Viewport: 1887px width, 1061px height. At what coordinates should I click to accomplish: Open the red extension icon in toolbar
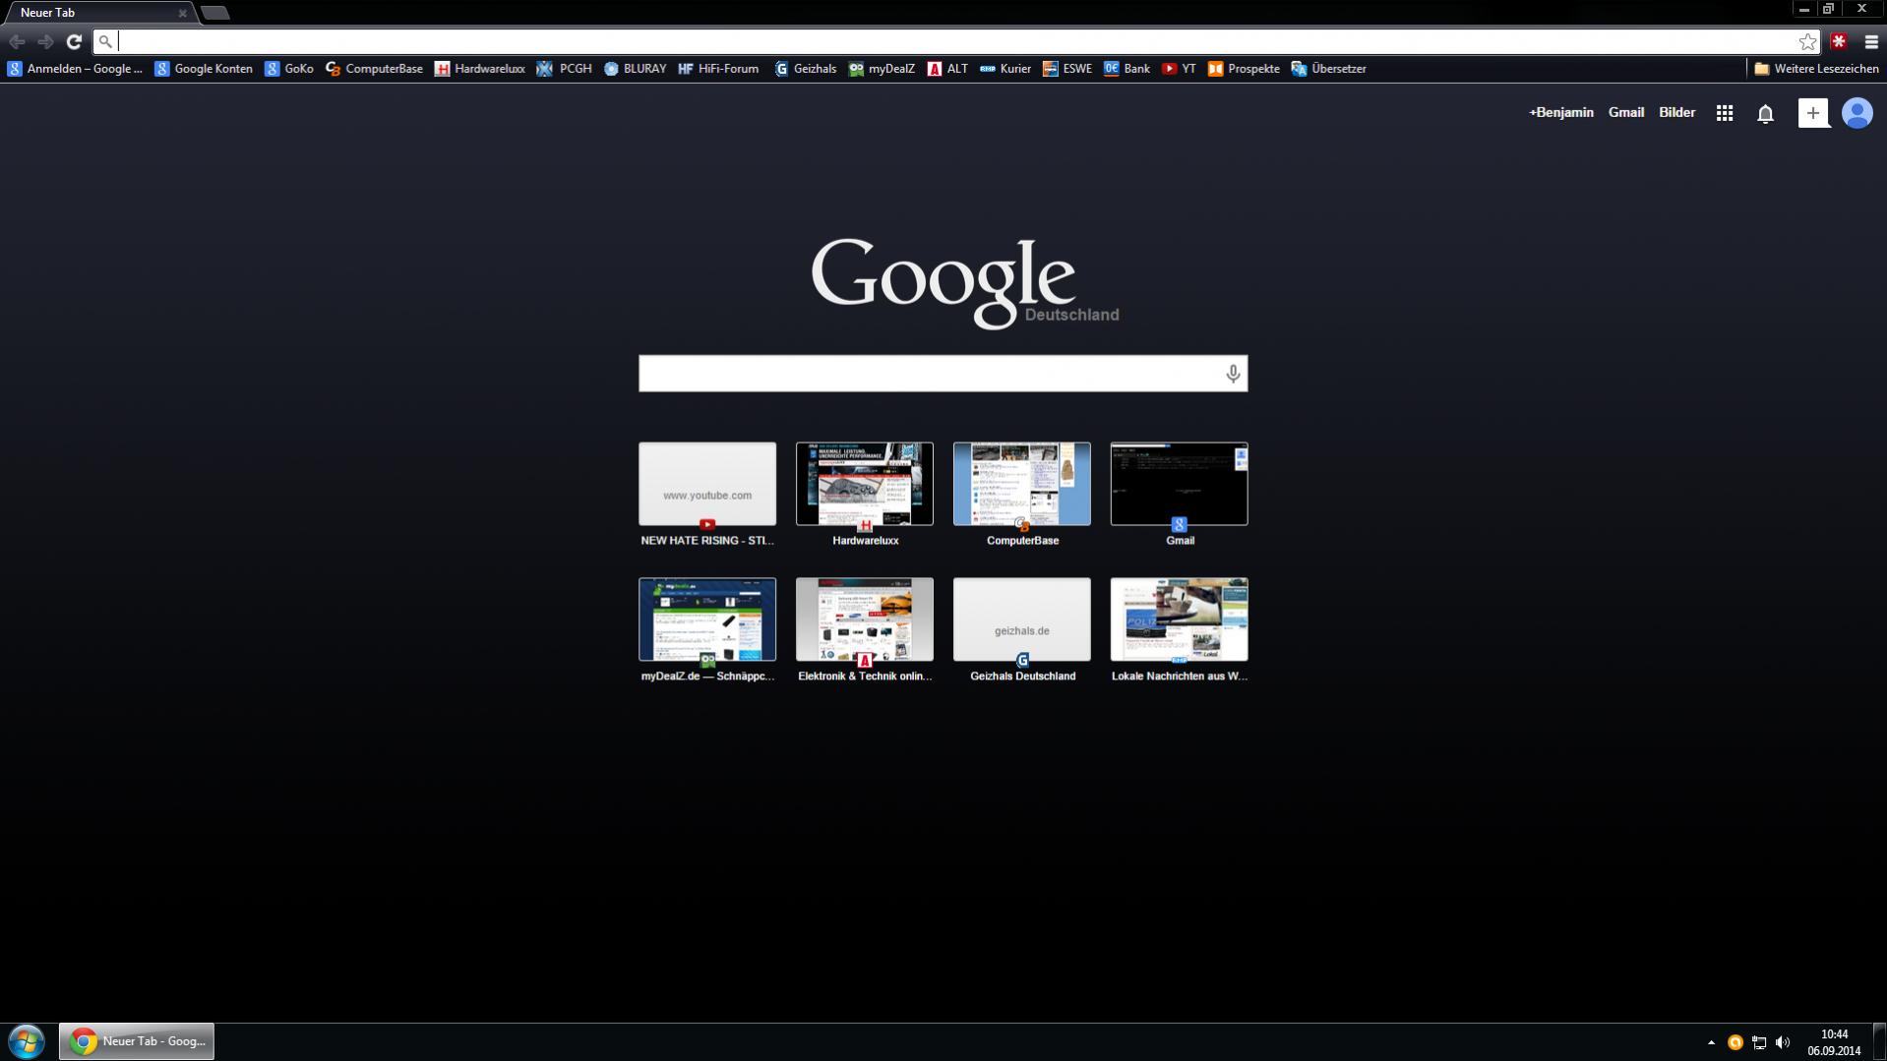(x=1838, y=41)
